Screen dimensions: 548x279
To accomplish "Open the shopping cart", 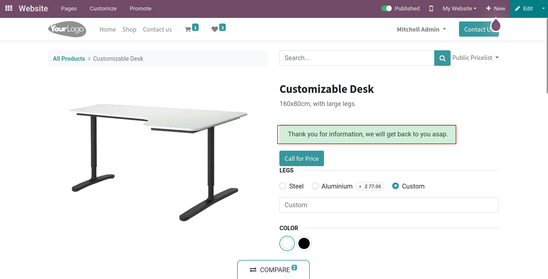I will [188, 29].
